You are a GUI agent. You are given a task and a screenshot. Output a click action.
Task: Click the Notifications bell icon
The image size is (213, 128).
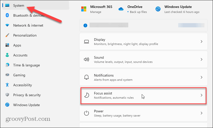(86, 77)
